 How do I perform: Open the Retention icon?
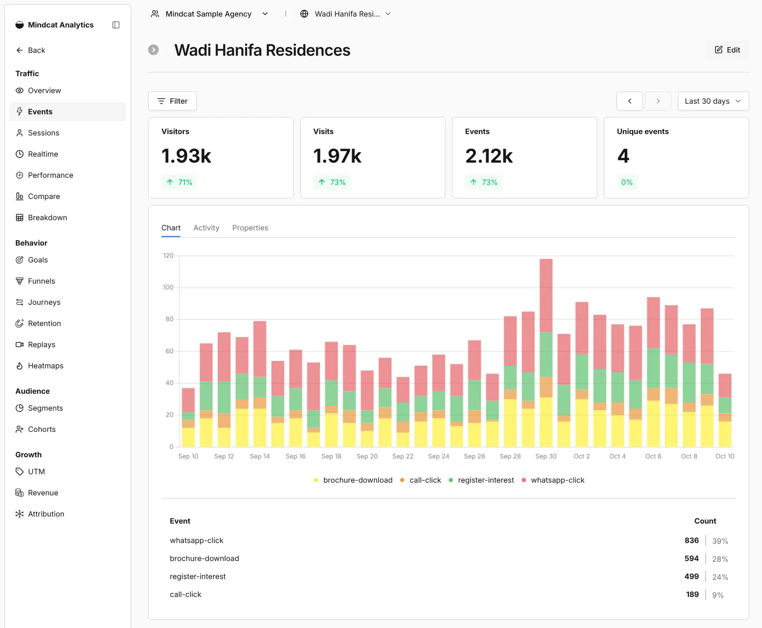19,324
